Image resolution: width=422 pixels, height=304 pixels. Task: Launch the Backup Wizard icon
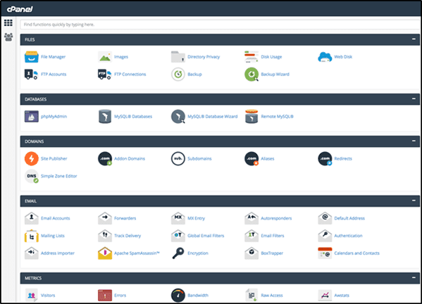[252, 74]
